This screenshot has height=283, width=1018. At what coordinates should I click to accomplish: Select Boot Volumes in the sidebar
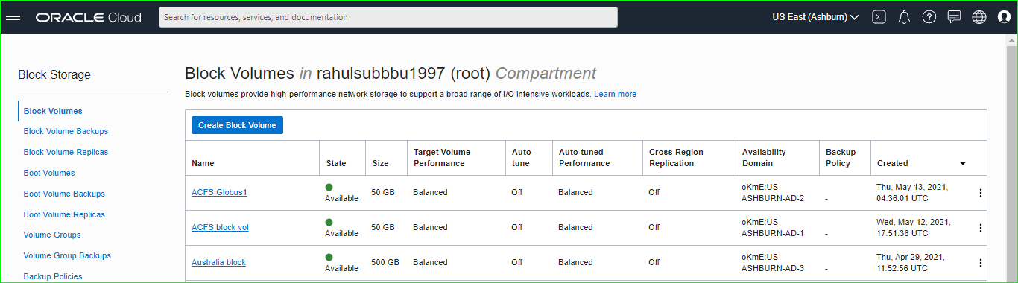coord(49,173)
